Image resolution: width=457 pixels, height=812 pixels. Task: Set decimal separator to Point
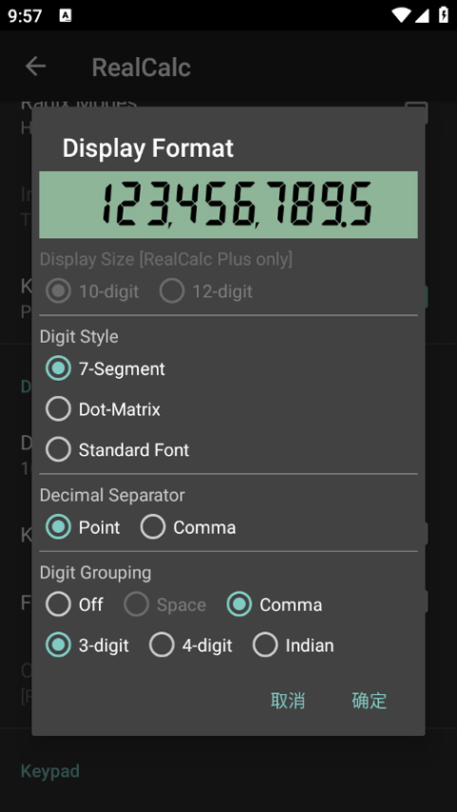click(83, 527)
